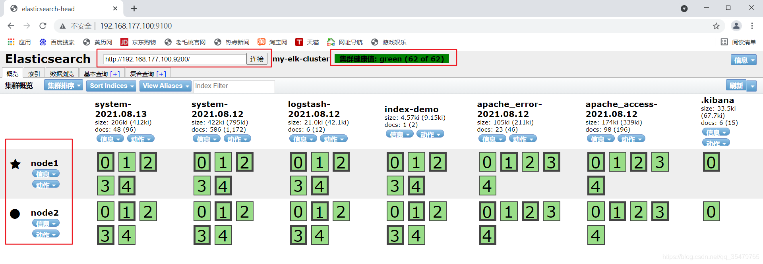Viewport: 763px width, 264px height.
Task: Close the elasticsearch-head tab
Action: tap(115, 8)
